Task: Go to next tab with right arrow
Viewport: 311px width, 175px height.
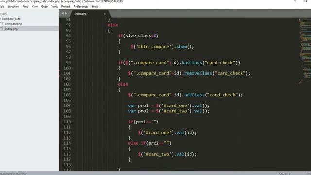Action: tap(66, 13)
